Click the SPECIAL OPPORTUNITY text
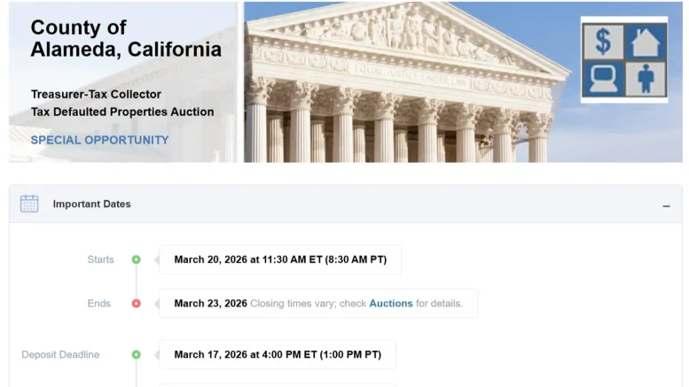The width and height of the screenshot is (689, 387). [99, 140]
